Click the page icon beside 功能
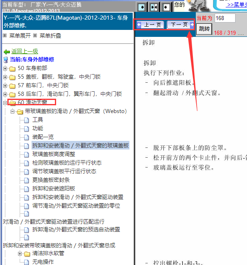This screenshot has height=265, width=247. coord(26,129)
